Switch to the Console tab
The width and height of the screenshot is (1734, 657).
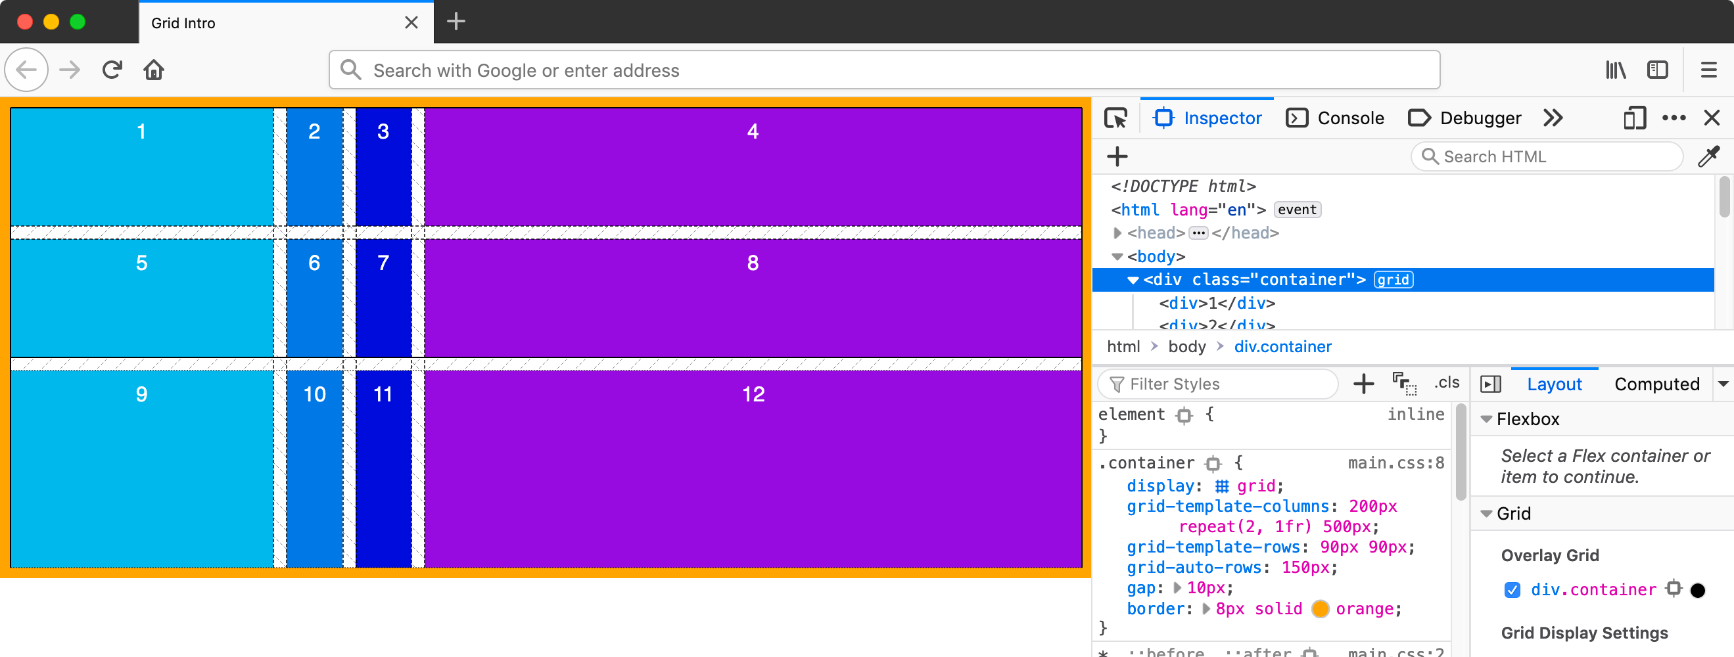pyautogui.click(x=1335, y=118)
